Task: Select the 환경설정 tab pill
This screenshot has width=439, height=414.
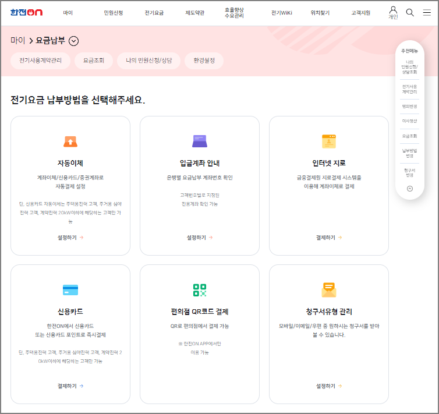Action: click(204, 61)
